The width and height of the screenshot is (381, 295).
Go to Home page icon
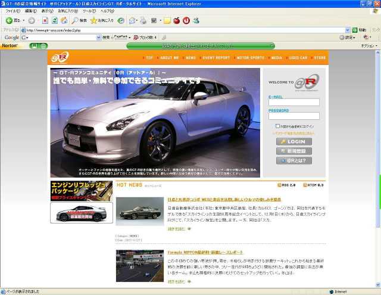pos(64,21)
